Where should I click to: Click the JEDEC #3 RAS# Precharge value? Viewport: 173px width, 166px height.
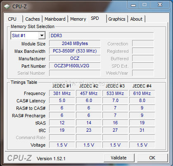115,115
